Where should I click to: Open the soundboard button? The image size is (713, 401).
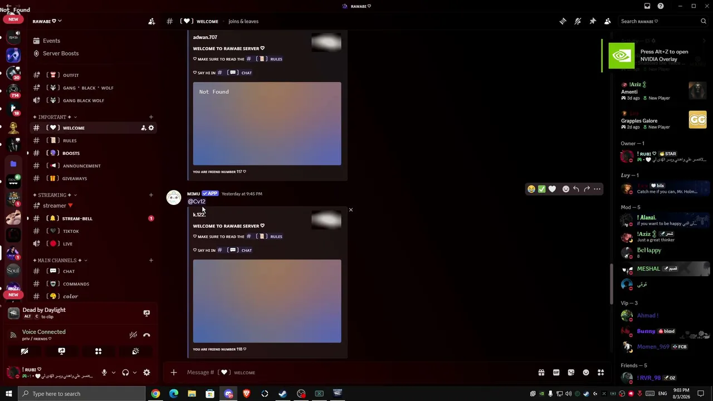[135, 351]
